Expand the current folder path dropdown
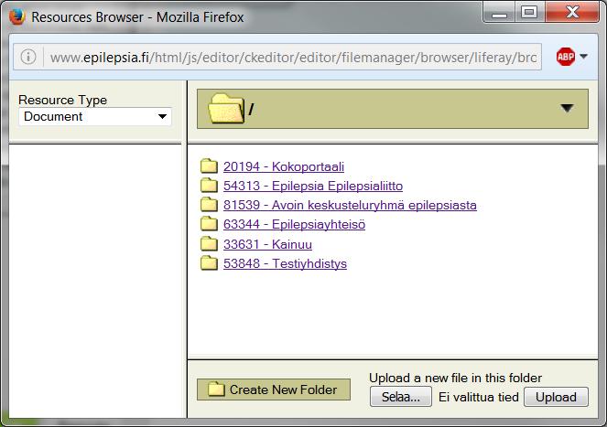 click(x=567, y=108)
